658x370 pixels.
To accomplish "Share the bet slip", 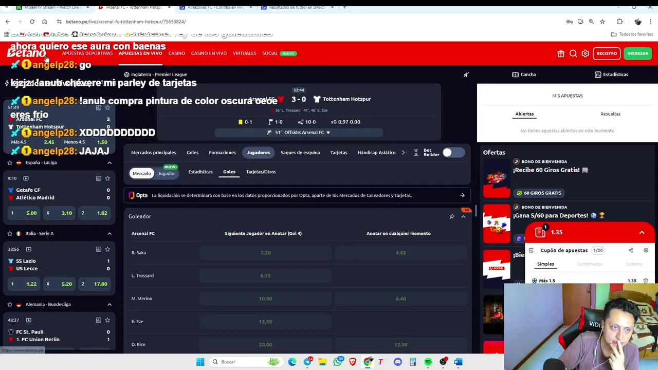I will (x=631, y=250).
